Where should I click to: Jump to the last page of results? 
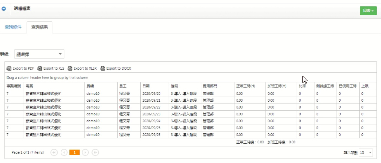pos(96,152)
